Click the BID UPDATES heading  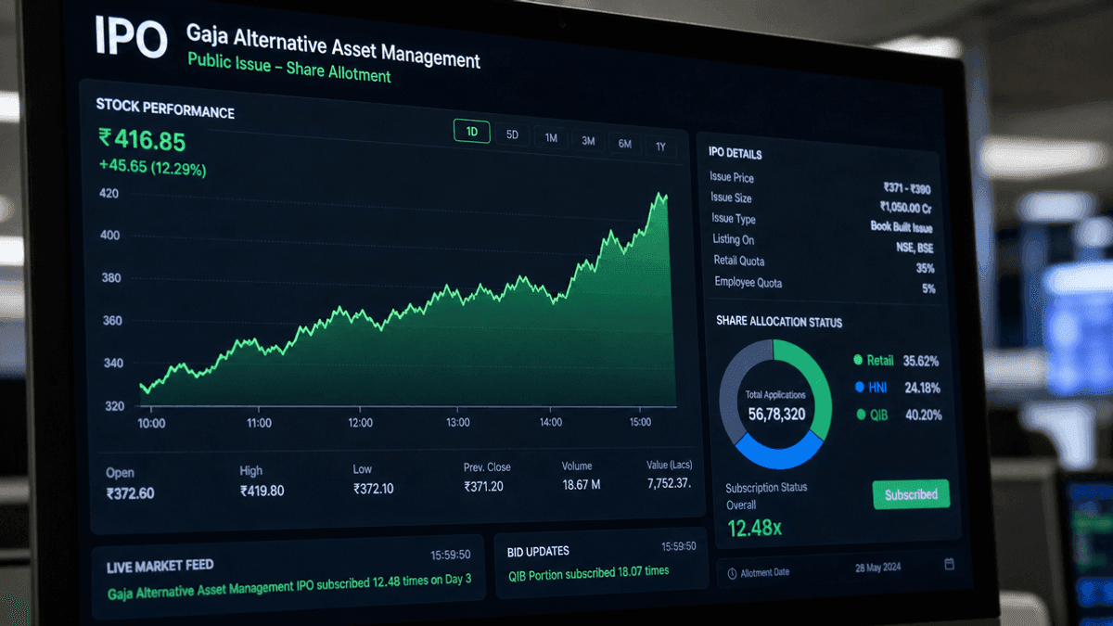click(x=538, y=551)
